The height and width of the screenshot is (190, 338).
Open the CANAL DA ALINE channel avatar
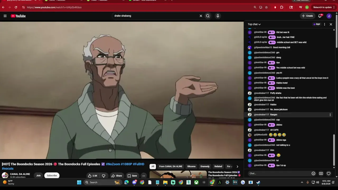tap(5, 175)
